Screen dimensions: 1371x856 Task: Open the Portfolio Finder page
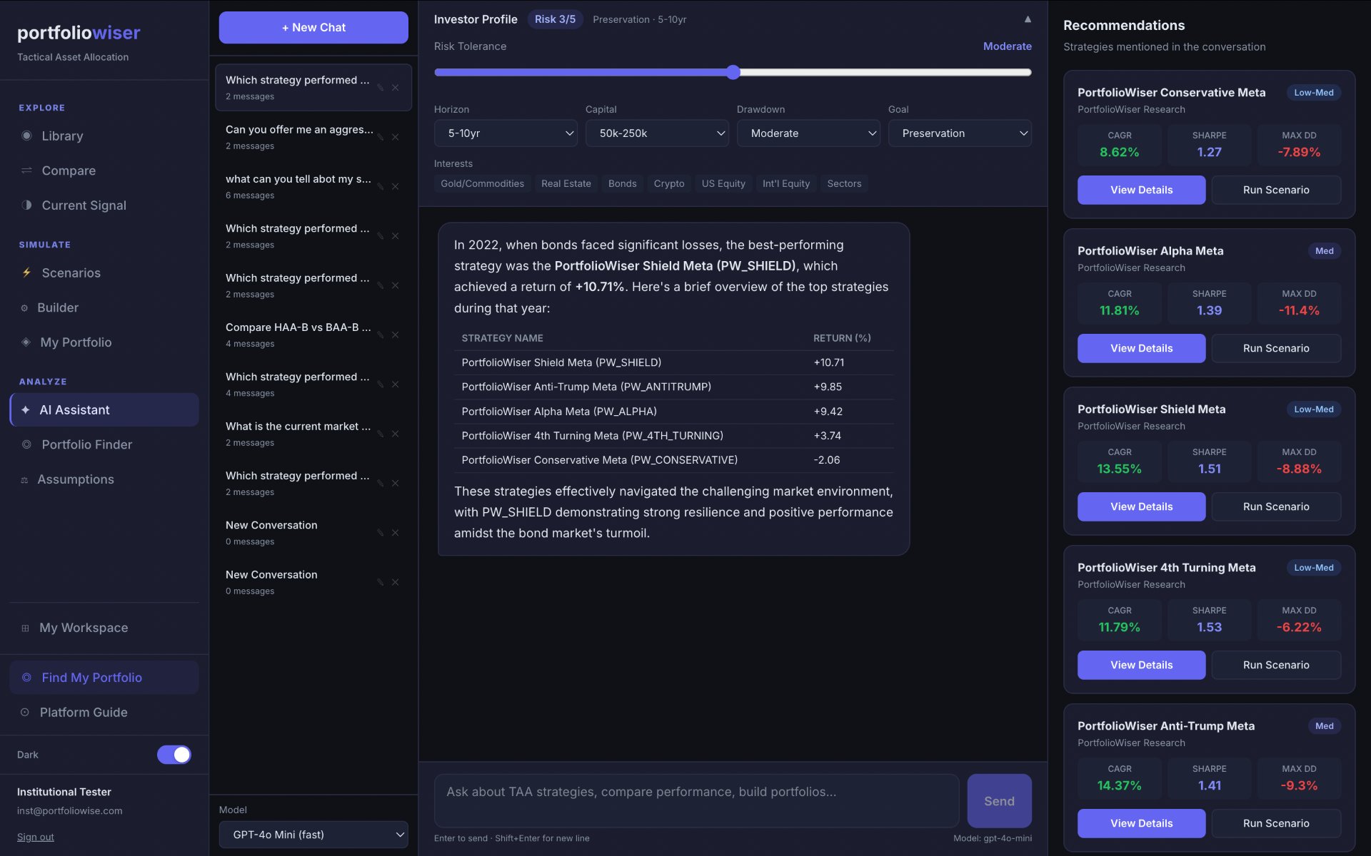(104, 444)
